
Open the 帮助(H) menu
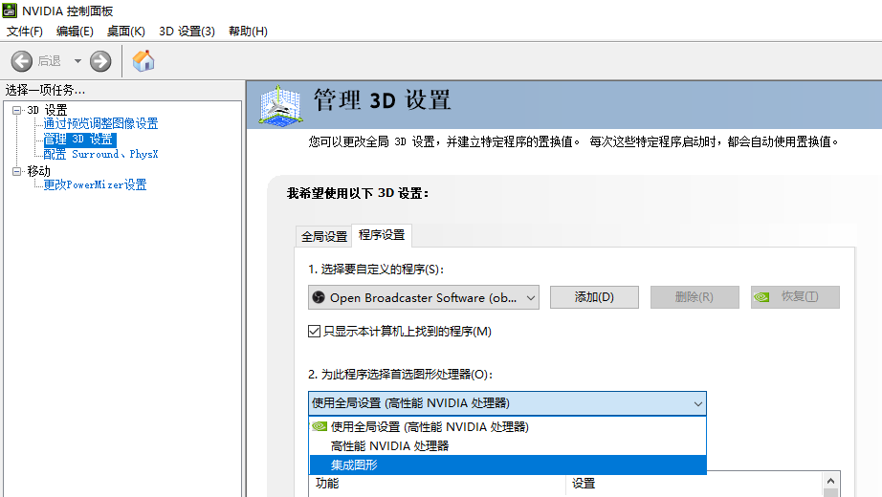[x=248, y=32]
